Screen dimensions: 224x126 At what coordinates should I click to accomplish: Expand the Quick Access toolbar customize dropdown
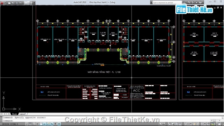tap(34, 3)
